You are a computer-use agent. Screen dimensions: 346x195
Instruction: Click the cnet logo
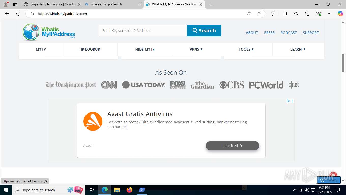point(294,85)
